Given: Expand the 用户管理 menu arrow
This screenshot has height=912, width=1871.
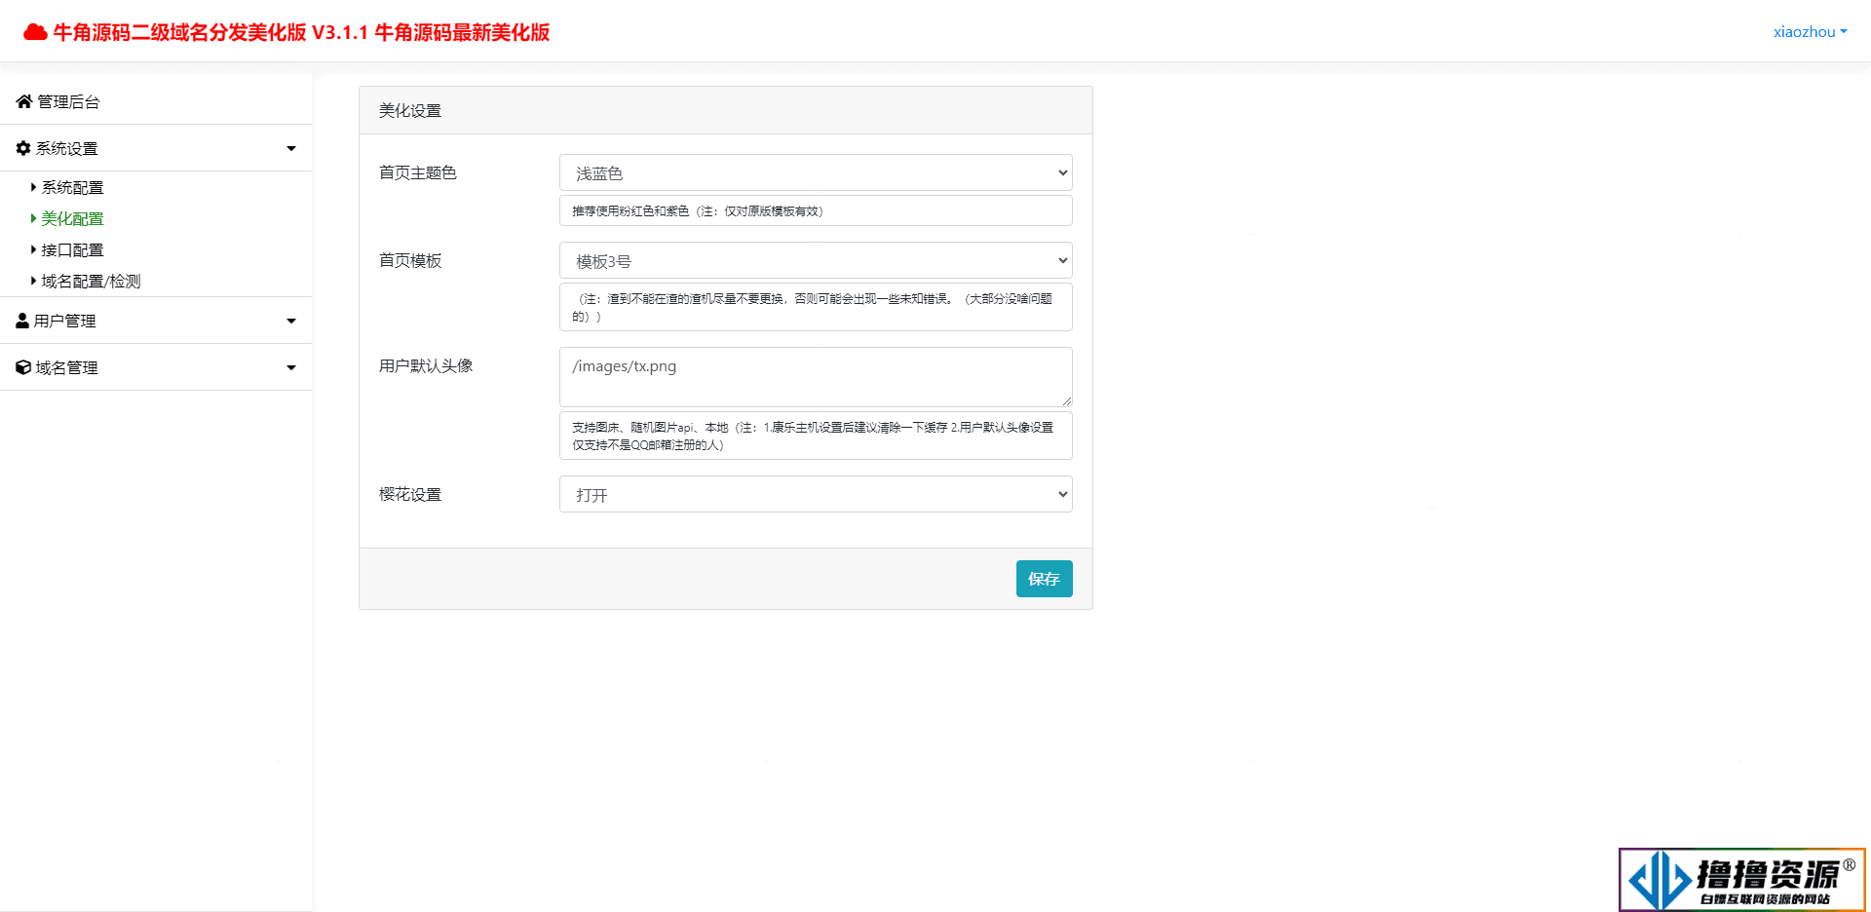Looking at the screenshot, I should pos(290,322).
